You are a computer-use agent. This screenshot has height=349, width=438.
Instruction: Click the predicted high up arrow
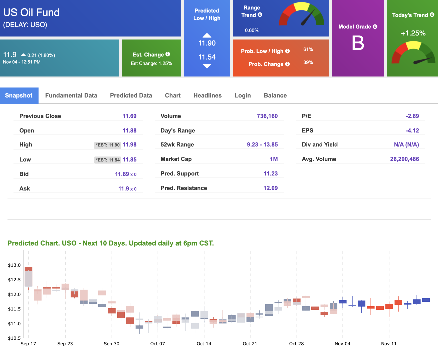(207, 35)
